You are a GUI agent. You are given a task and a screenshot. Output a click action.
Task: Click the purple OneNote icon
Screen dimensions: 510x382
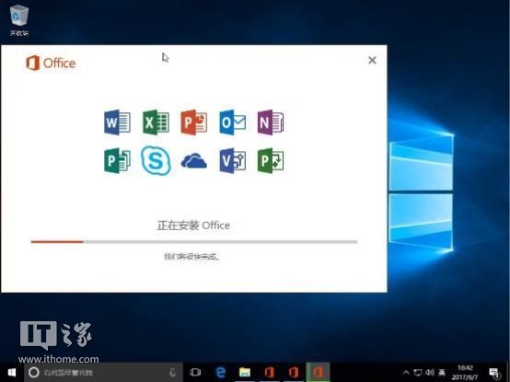pos(271,122)
